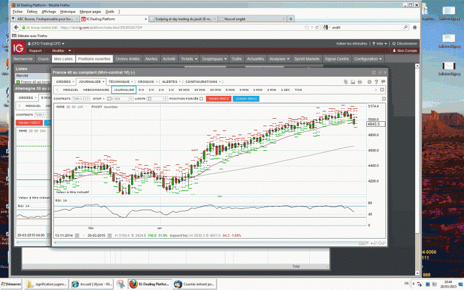Collapse the timeframe bar icon
The width and height of the screenshot is (464, 290).
pos(382,90)
